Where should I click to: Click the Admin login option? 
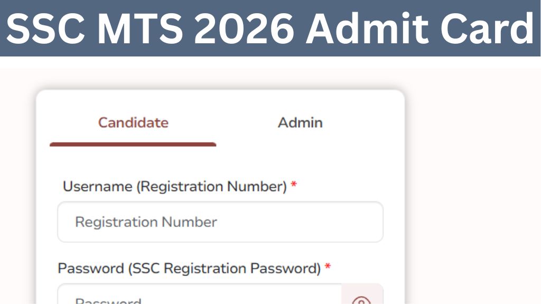point(300,123)
